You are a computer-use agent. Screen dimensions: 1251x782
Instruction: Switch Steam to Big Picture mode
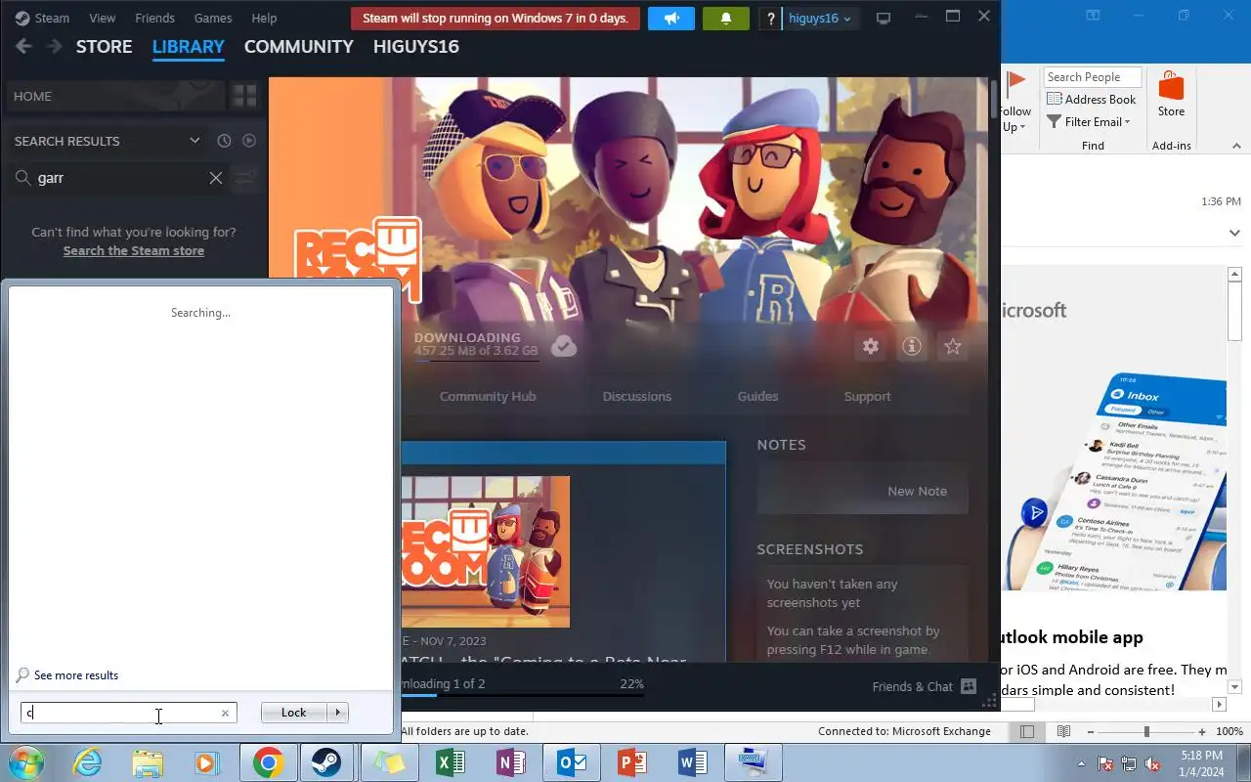(884, 19)
